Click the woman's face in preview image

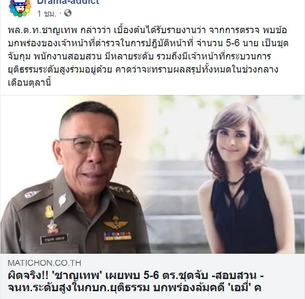click(x=233, y=141)
